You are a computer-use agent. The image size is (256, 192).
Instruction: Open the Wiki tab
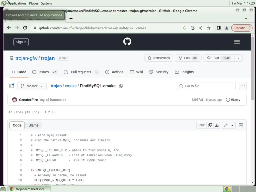pos(136,72)
